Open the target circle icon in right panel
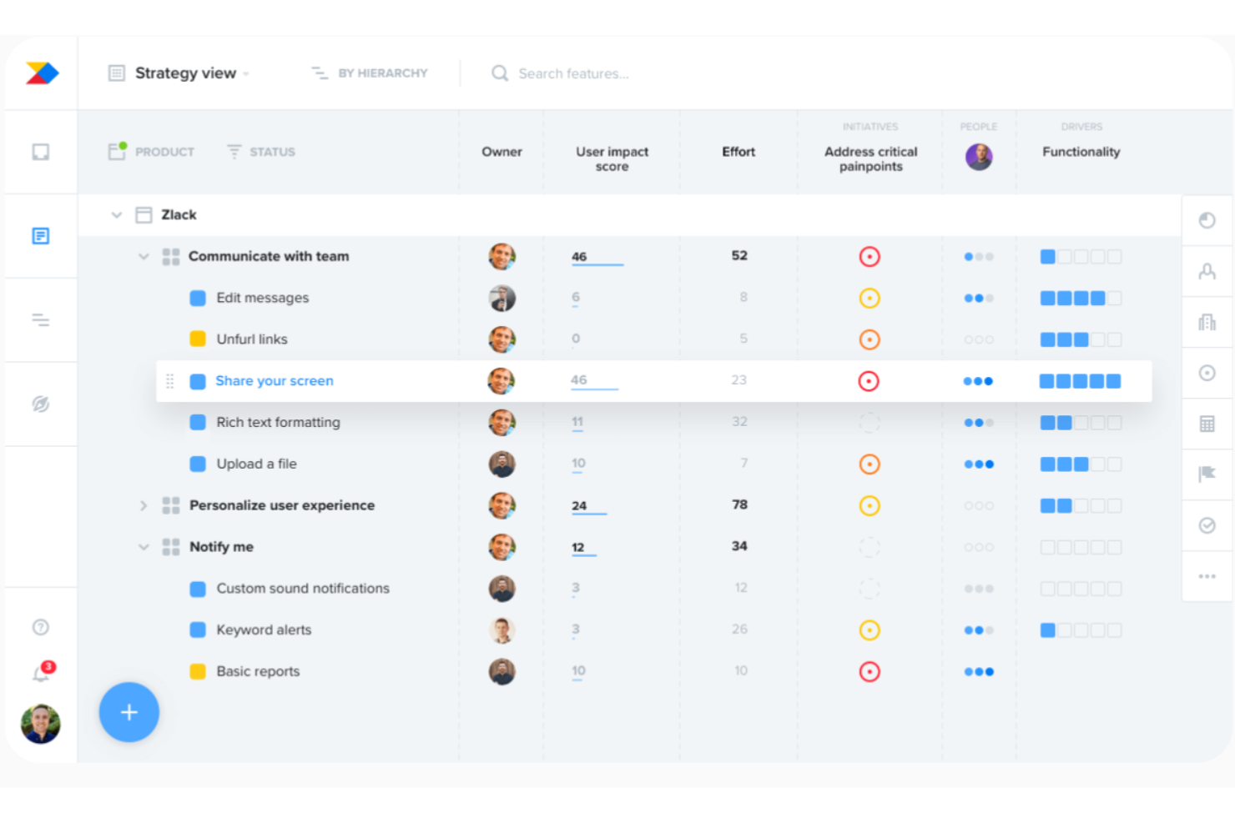This screenshot has width=1235, height=823. [x=1207, y=373]
